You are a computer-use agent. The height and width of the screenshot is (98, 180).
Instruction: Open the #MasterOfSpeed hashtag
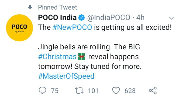[66, 76]
